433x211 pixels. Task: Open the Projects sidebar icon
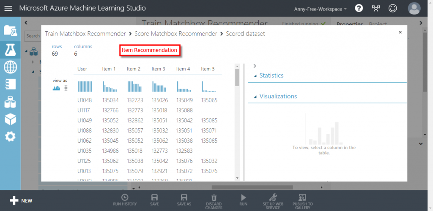click(x=10, y=31)
